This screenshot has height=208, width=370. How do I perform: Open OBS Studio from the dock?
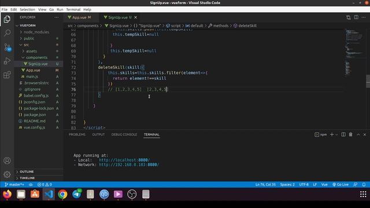click(132, 194)
